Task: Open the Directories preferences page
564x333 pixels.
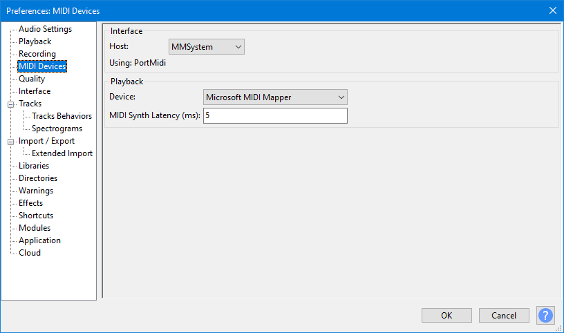Action: 38,178
